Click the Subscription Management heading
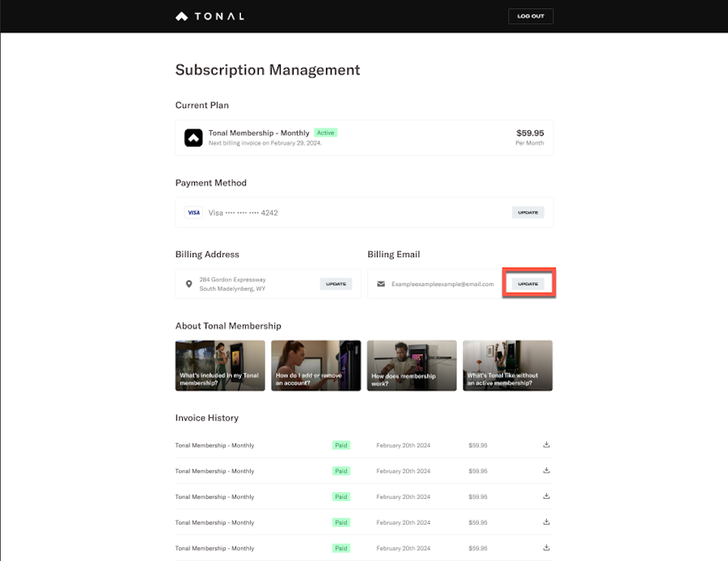This screenshot has height=561, width=728. (268, 70)
